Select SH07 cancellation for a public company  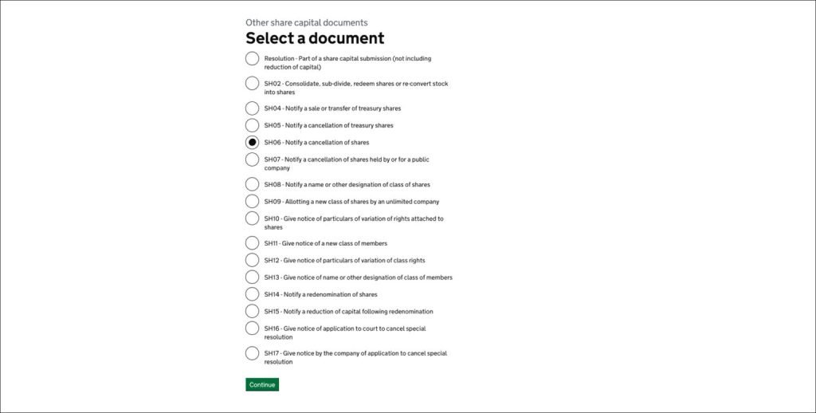click(252, 159)
